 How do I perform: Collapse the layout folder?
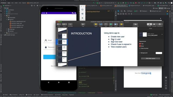click(7, 20)
